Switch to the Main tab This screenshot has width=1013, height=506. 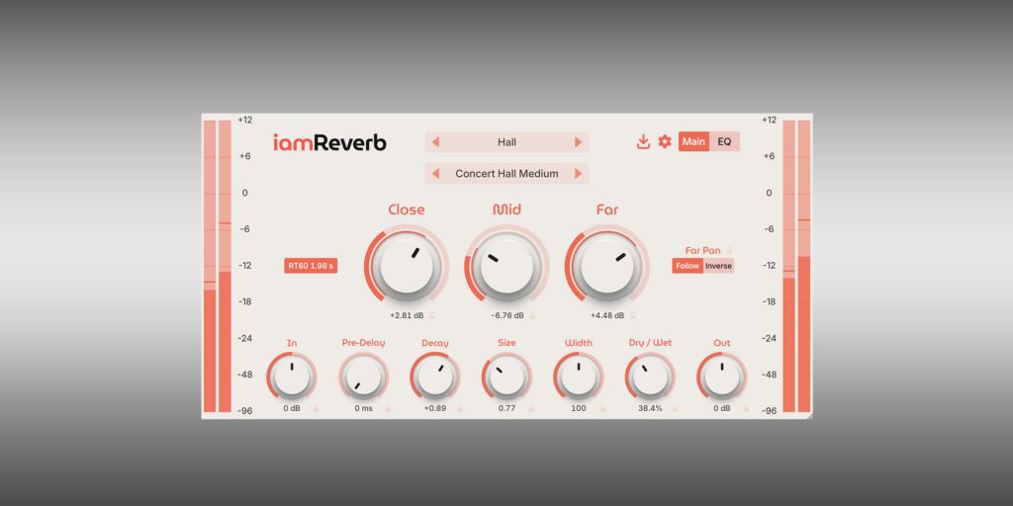(693, 141)
